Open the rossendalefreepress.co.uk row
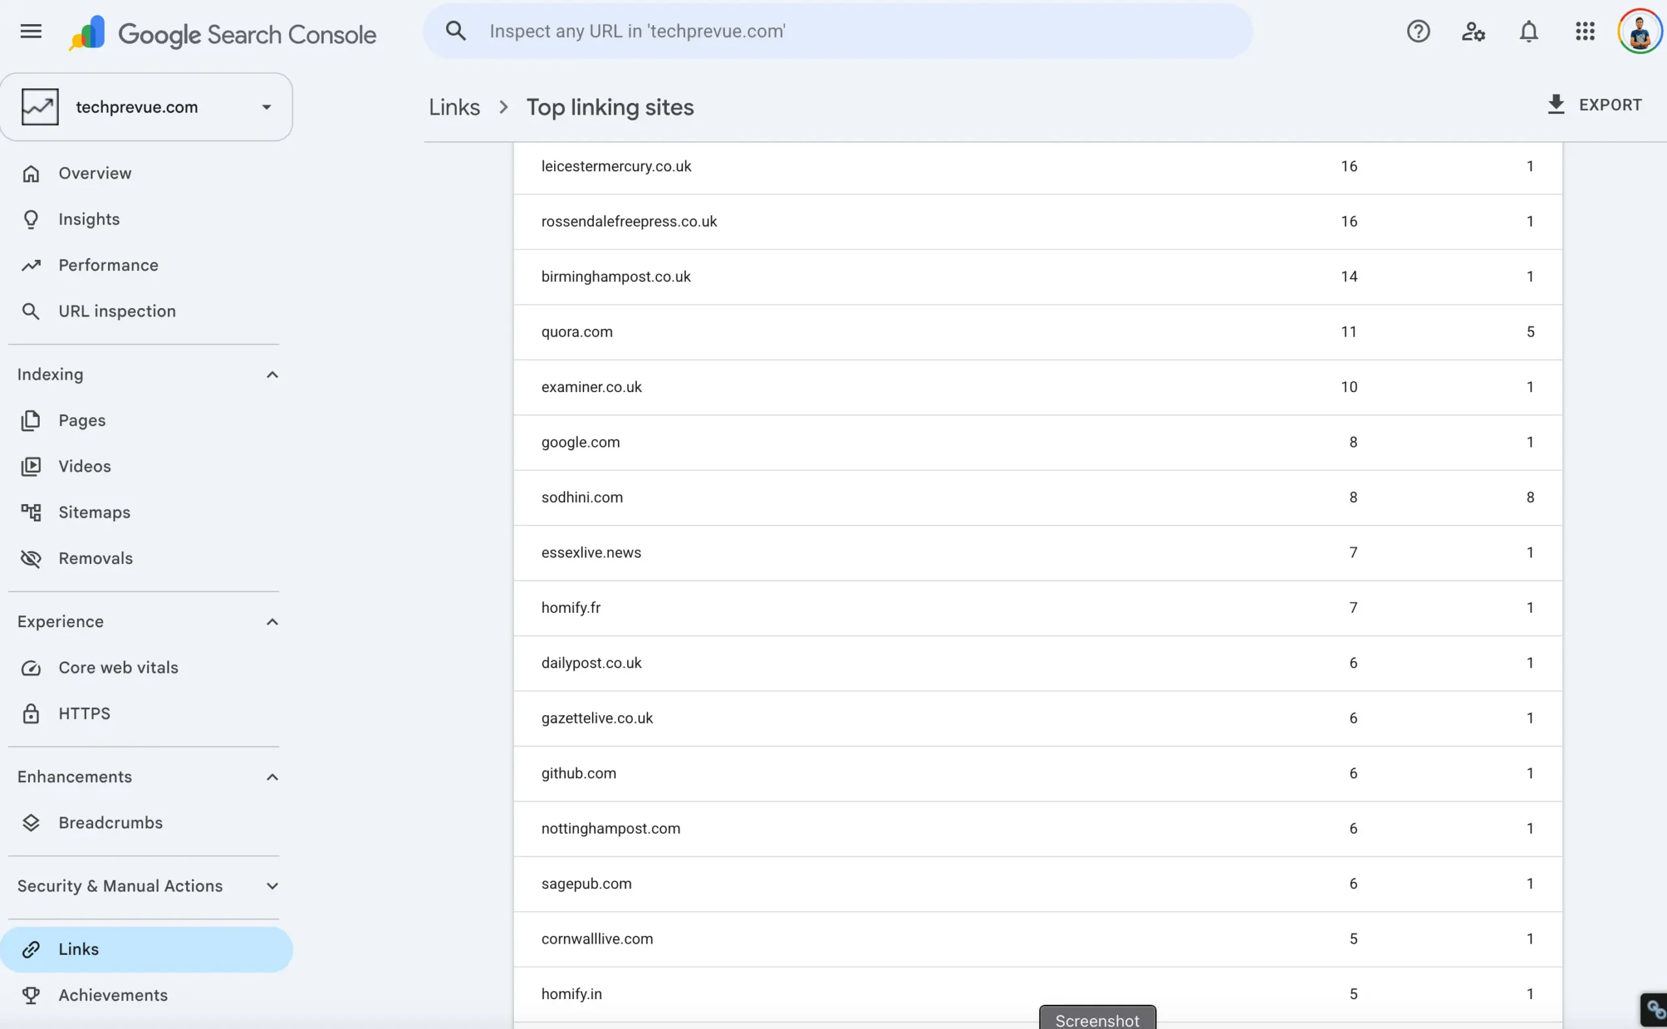Image resolution: width=1667 pixels, height=1029 pixels. (x=1037, y=222)
